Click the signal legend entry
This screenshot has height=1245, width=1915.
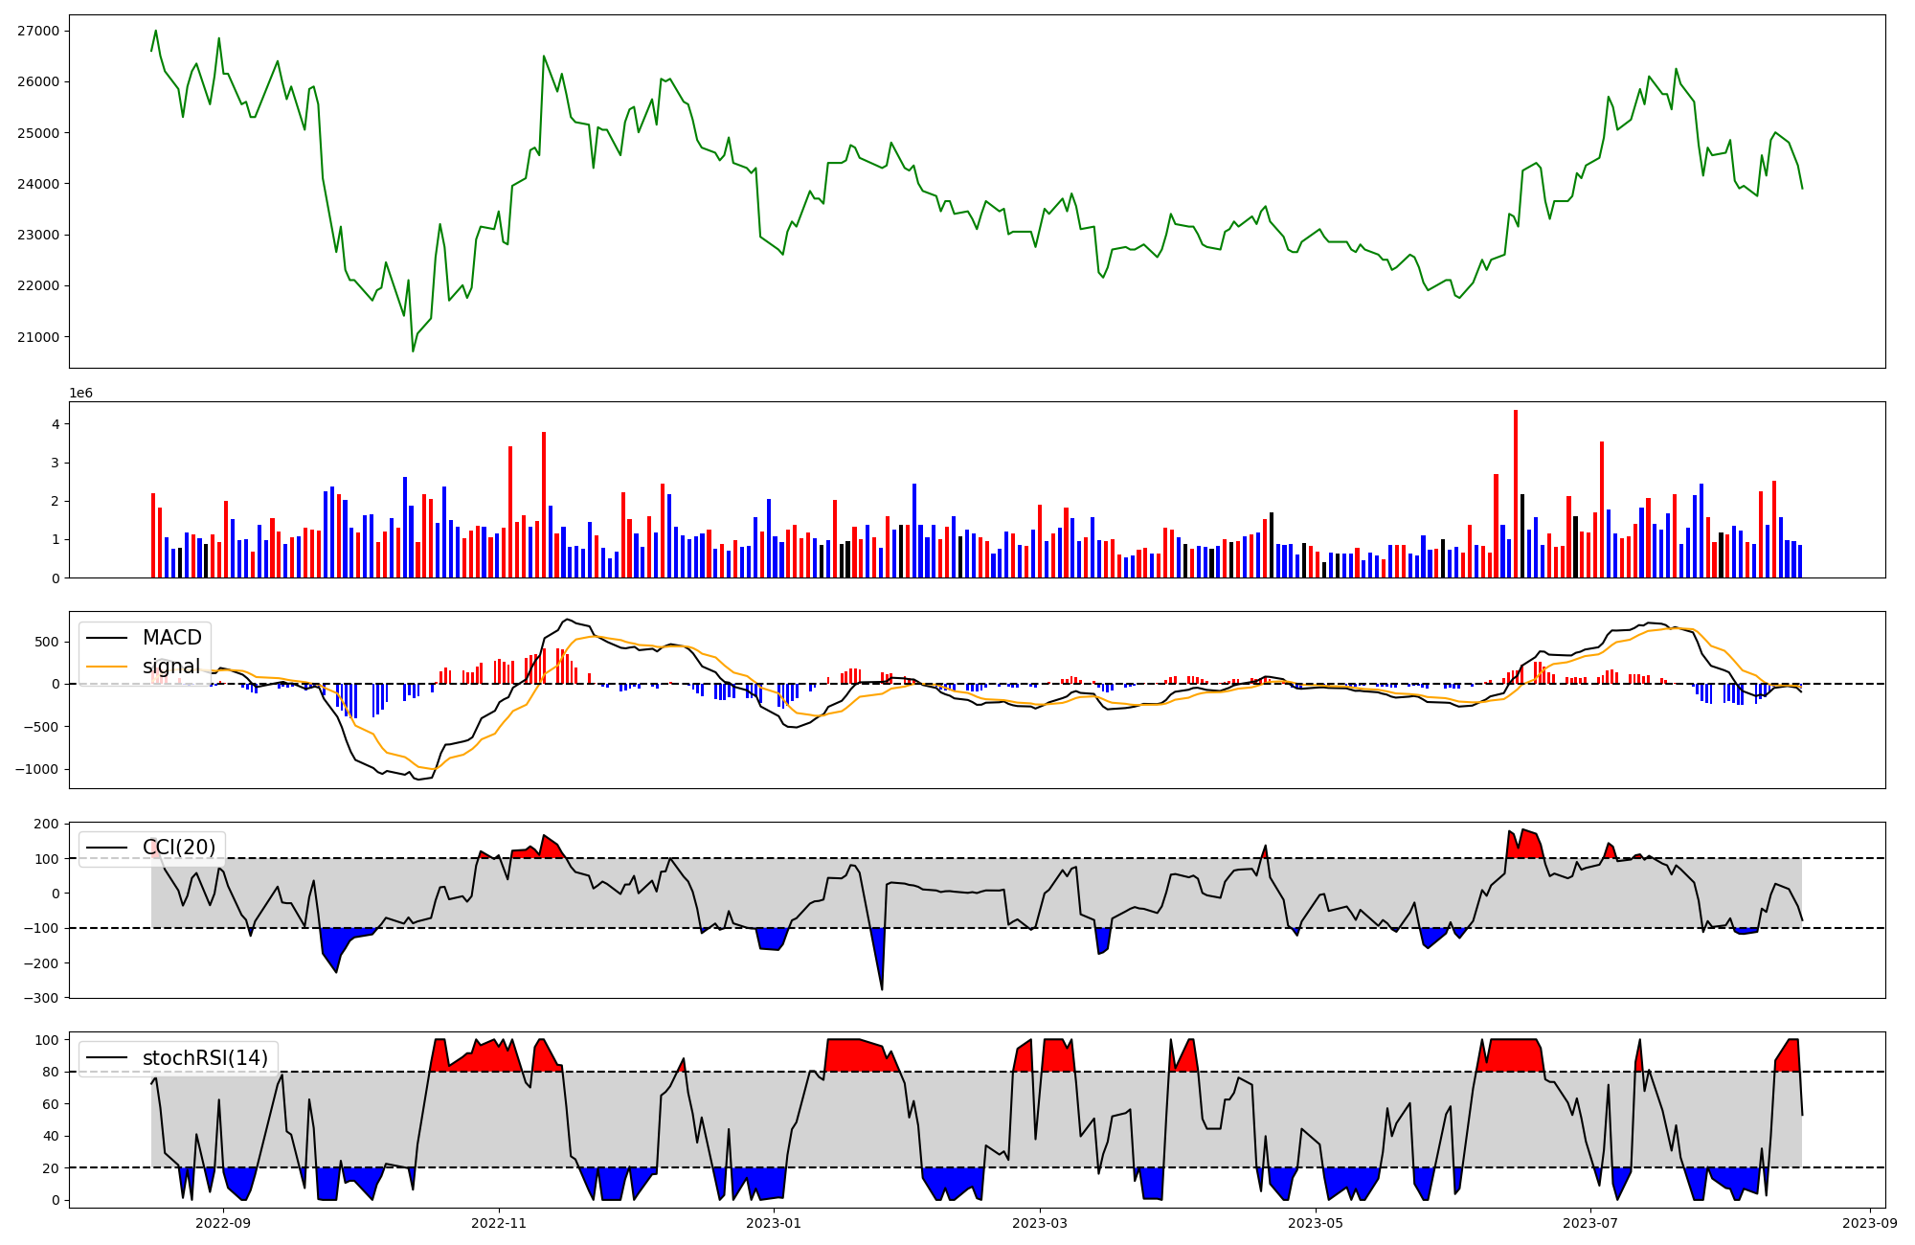(x=170, y=667)
